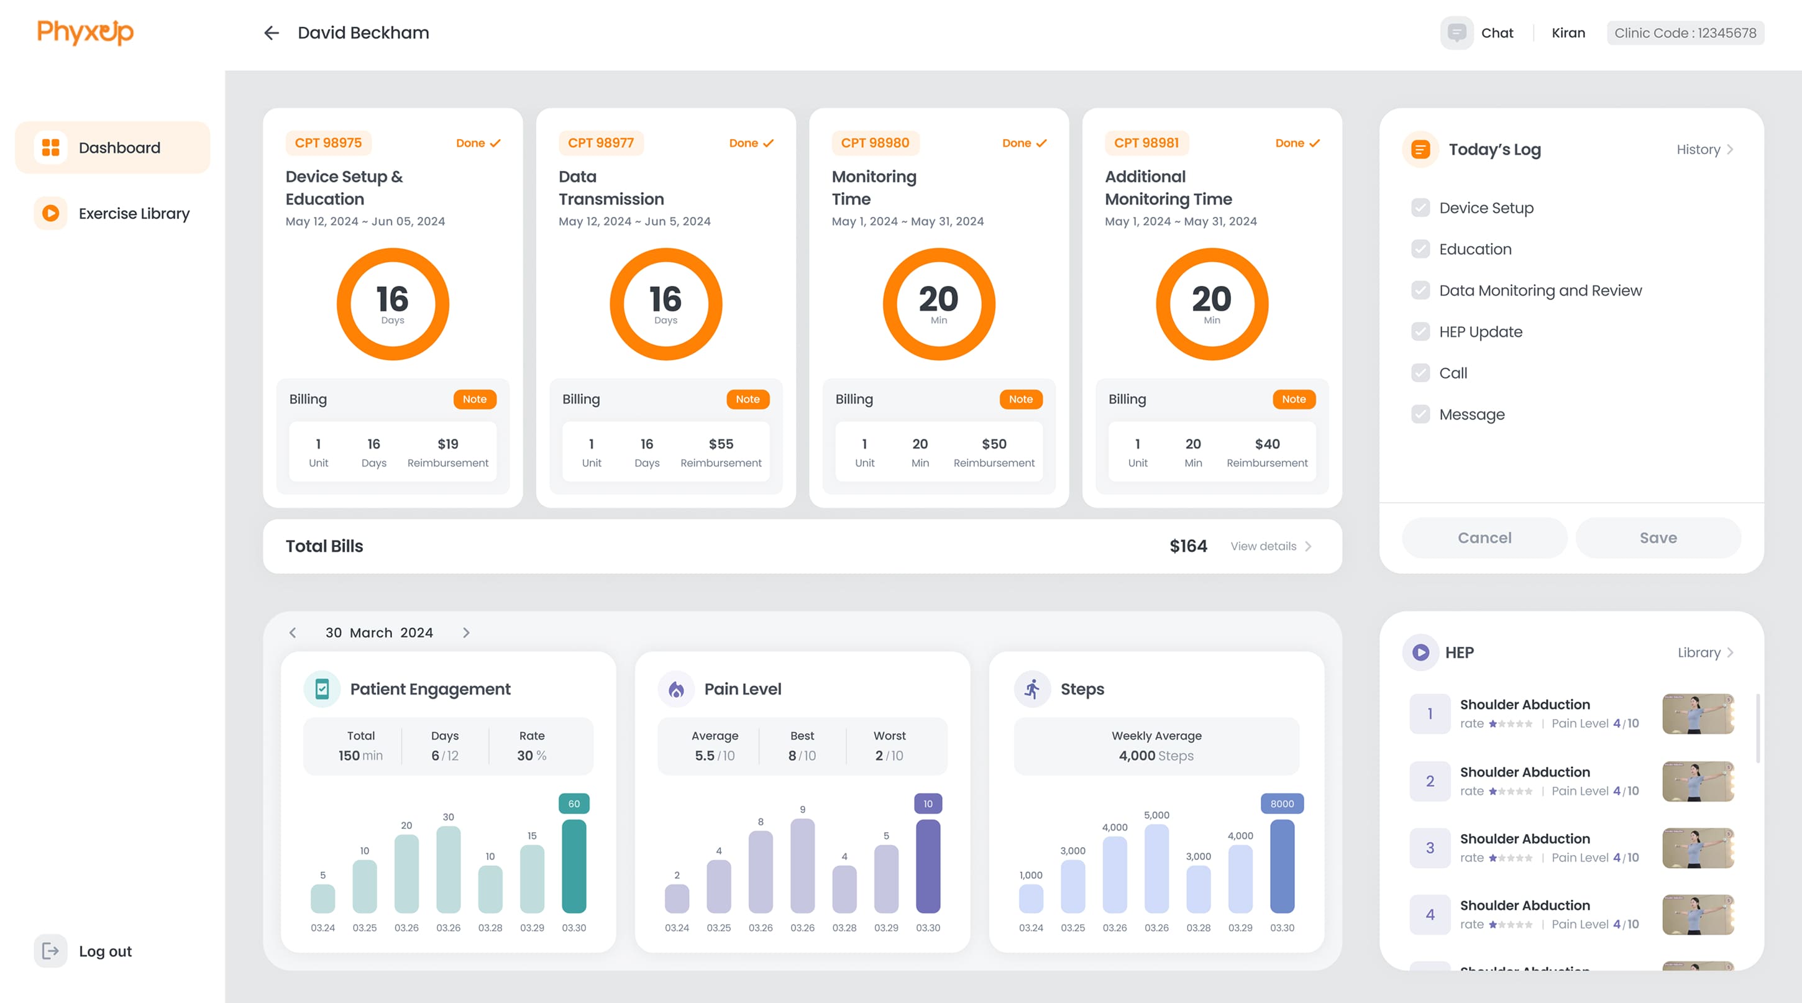Select HEP exercise number 2 badge
1802x1003 pixels.
point(1430,781)
